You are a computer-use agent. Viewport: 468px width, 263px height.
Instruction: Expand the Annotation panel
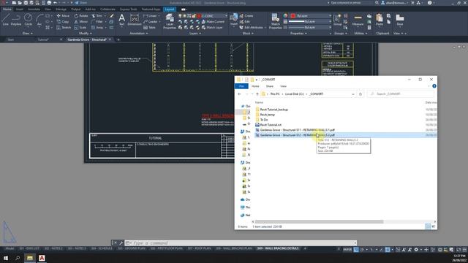pos(139,34)
